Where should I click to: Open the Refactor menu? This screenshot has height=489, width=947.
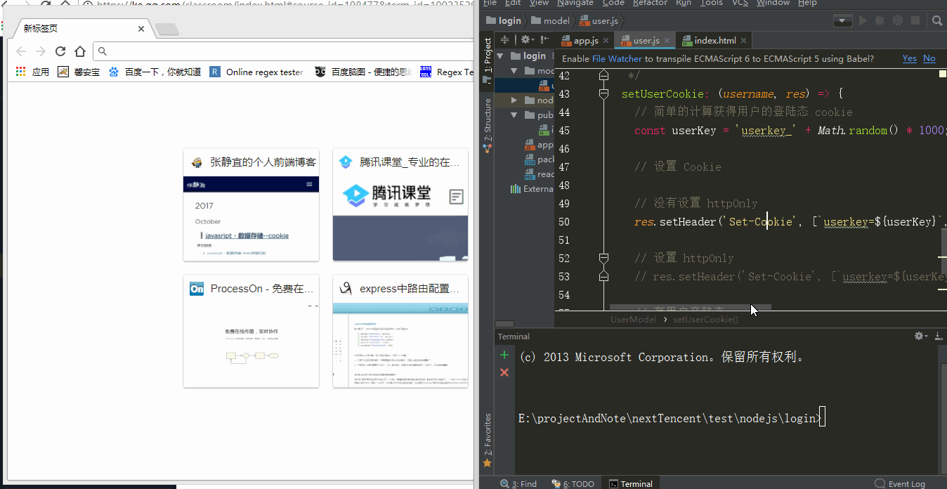coord(650,3)
